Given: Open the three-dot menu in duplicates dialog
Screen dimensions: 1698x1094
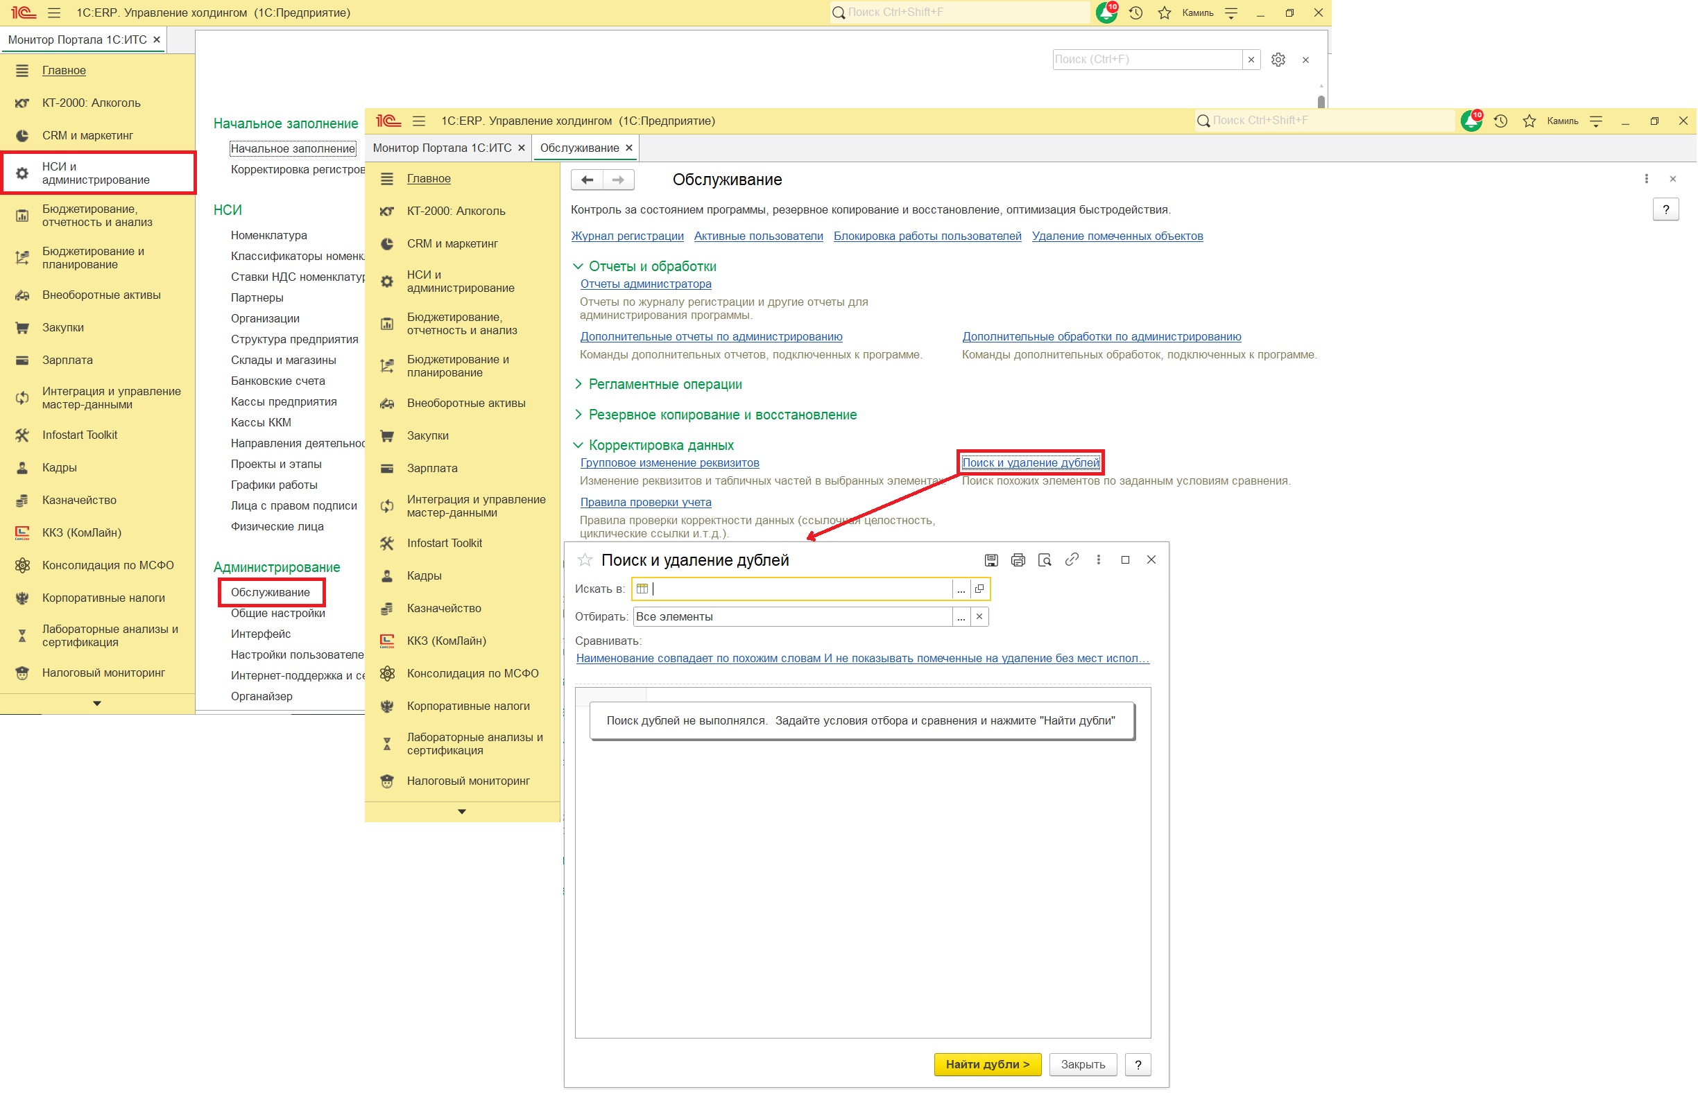Looking at the screenshot, I should coord(1099,560).
